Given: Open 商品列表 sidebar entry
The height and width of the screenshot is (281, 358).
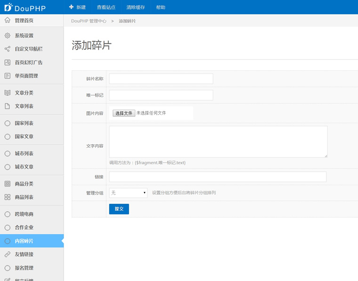Looking at the screenshot, I should tap(32, 197).
